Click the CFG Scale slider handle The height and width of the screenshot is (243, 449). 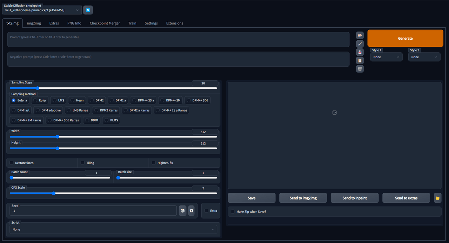[x=53, y=193]
